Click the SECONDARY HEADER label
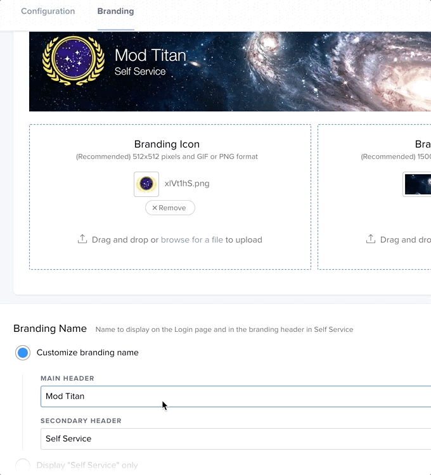Screen dimensions: 431x475 pos(81,421)
